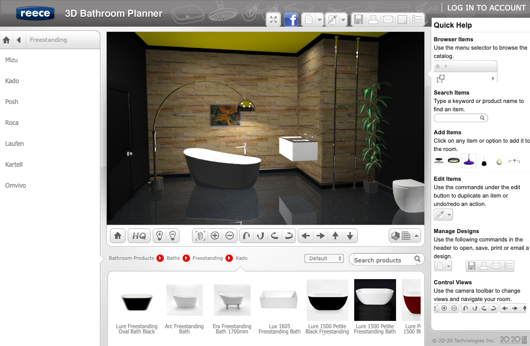Open the Default sort dropdown
Screen dimensions: 530x346
pos(324,258)
